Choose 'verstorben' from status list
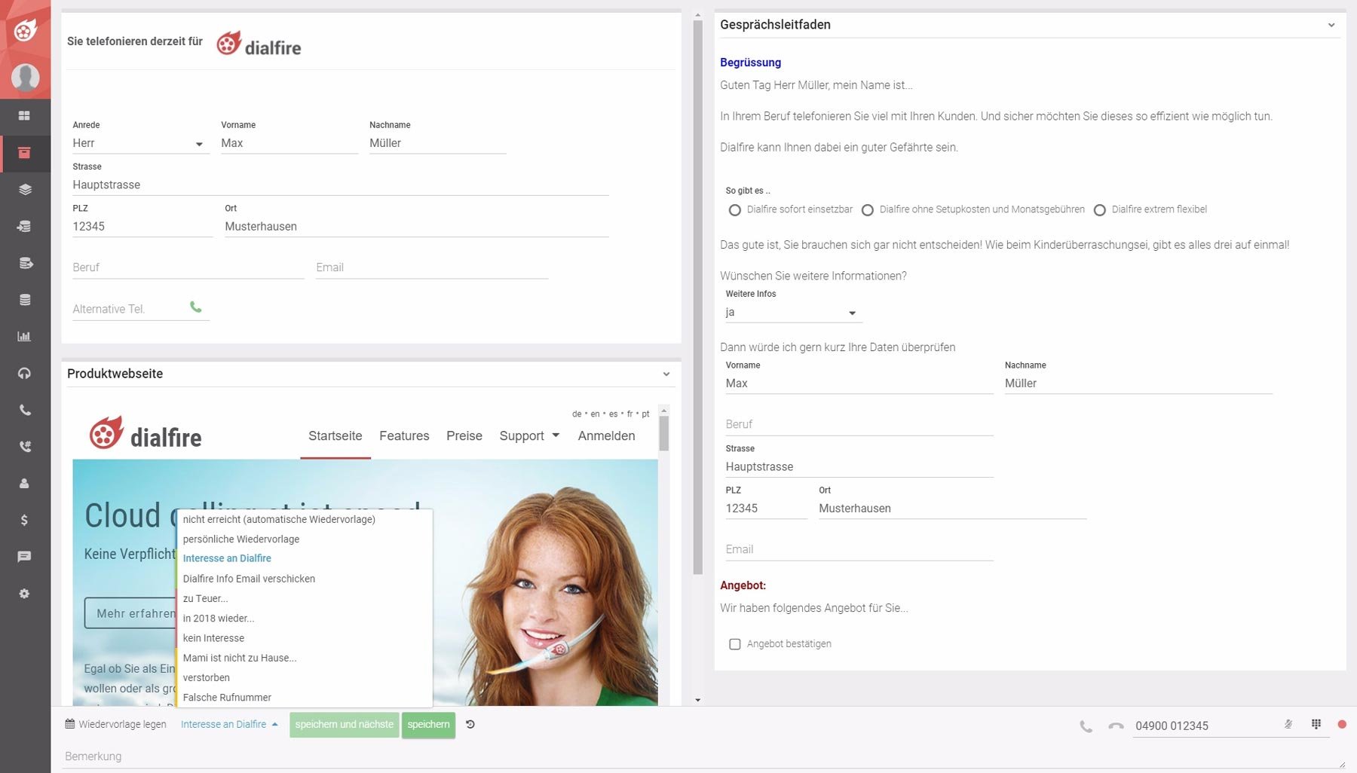The width and height of the screenshot is (1357, 773). (x=305, y=677)
